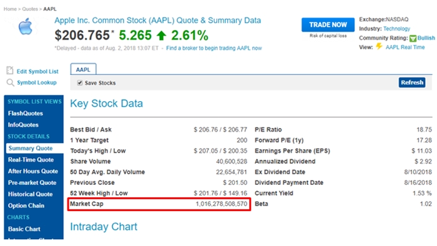The image size is (437, 246).
Task: Click the Beta value 1.02
Action: (426, 204)
